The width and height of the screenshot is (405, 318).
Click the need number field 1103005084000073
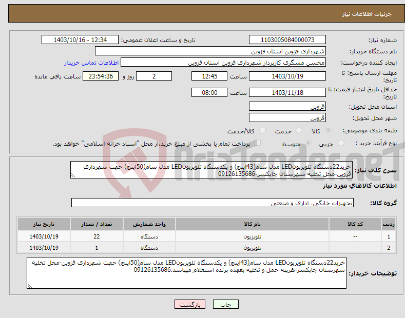click(287, 40)
